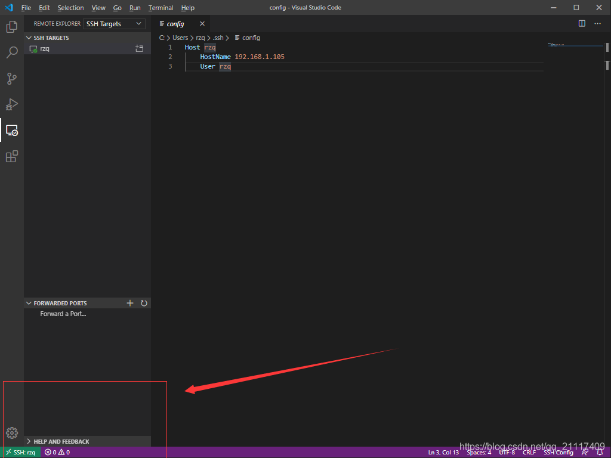Open the File menu
611x458 pixels.
click(26, 8)
